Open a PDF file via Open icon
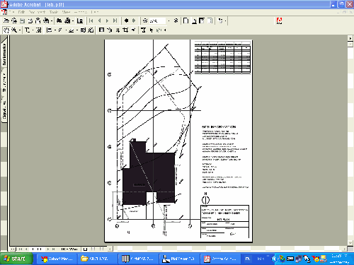This screenshot has width=354, height=265. [6, 21]
